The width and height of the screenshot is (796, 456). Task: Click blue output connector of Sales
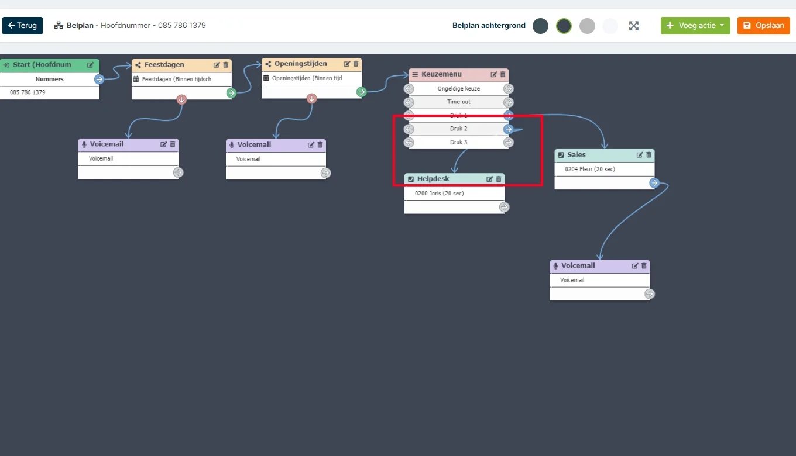pos(654,183)
